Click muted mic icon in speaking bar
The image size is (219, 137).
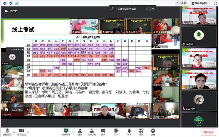[x=112, y=9]
